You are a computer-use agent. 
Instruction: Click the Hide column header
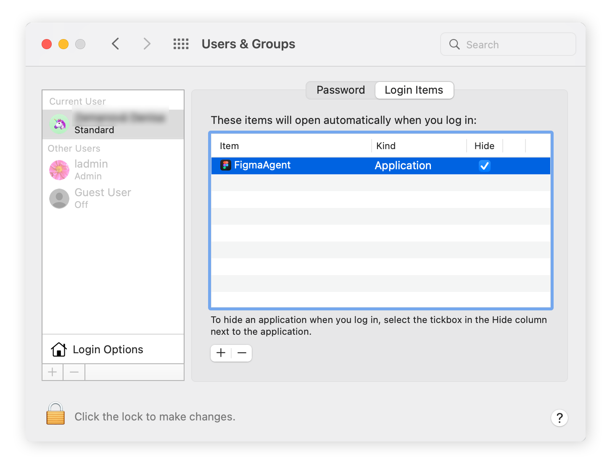click(484, 146)
